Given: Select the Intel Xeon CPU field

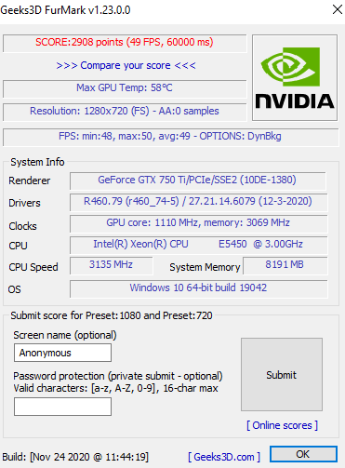Looking at the screenshot, I should [198, 245].
